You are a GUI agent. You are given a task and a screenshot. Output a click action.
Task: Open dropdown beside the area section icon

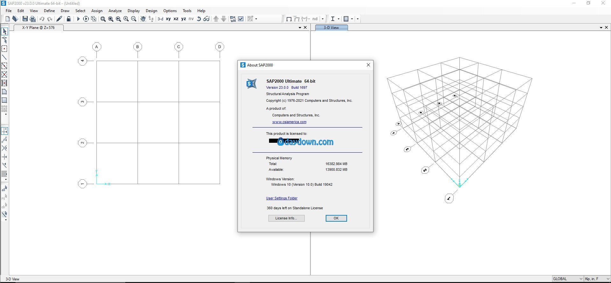click(352, 19)
